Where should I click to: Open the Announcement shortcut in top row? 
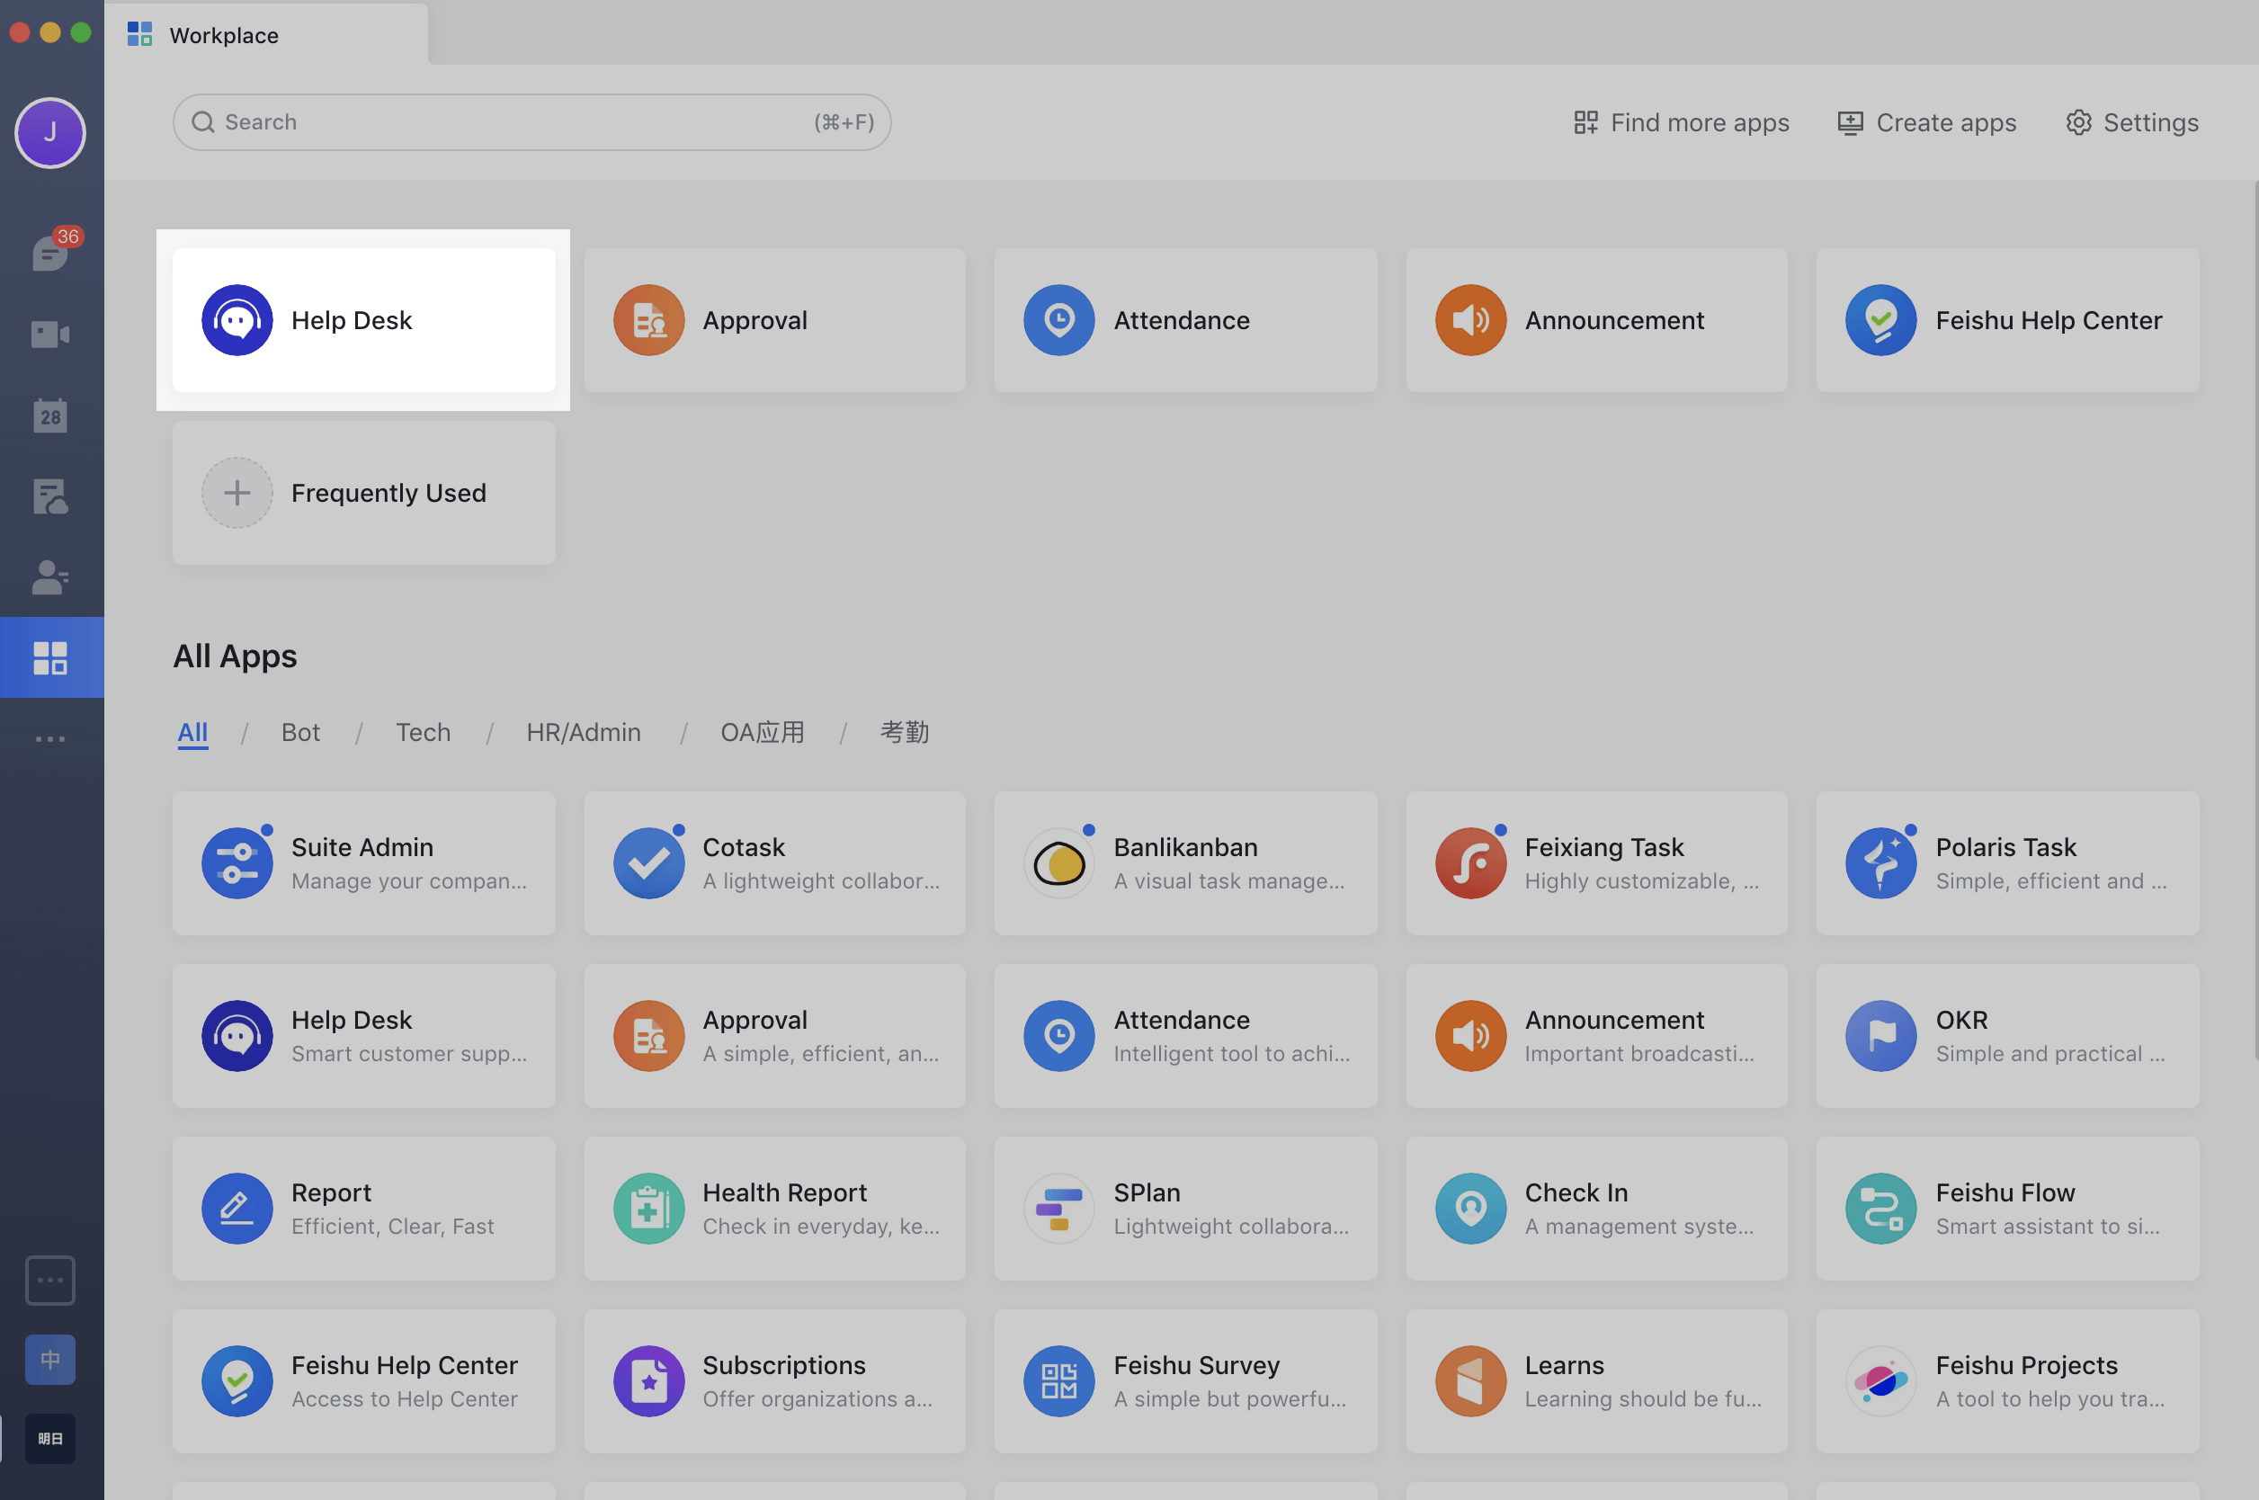[x=1596, y=319]
